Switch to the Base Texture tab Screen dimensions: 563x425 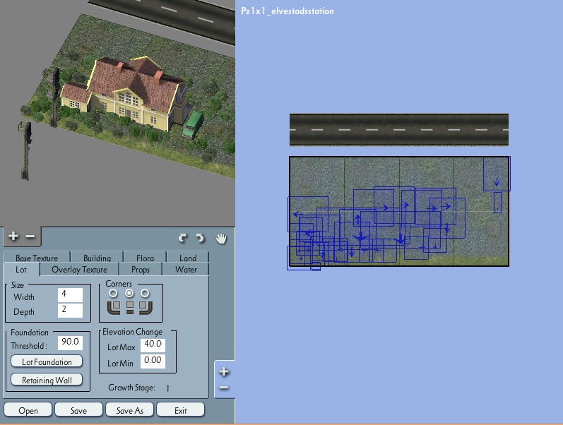click(37, 258)
